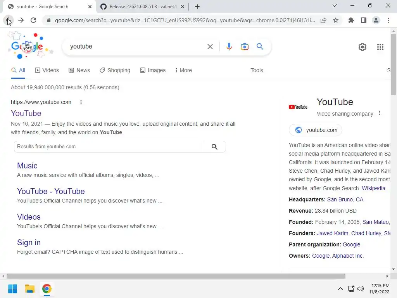Open the Windows Start menu
This screenshot has height=298, width=397.
(x=13, y=289)
